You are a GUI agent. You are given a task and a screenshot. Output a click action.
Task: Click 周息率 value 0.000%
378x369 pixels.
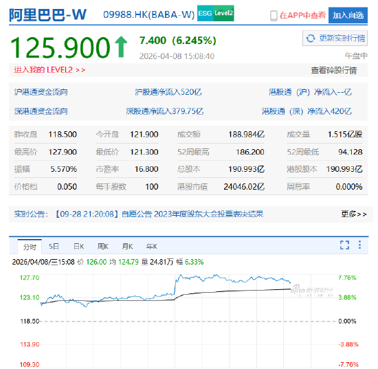[349, 187]
